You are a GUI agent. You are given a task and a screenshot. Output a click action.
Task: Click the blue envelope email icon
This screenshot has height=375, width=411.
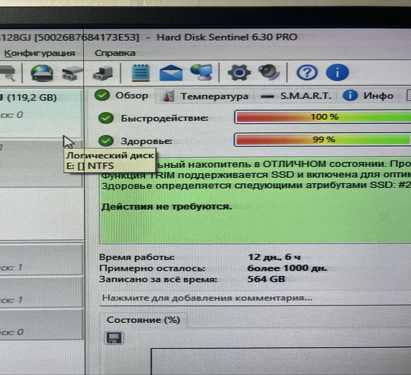171,72
